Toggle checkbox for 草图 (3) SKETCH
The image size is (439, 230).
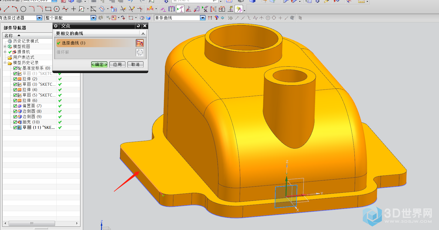(15, 84)
